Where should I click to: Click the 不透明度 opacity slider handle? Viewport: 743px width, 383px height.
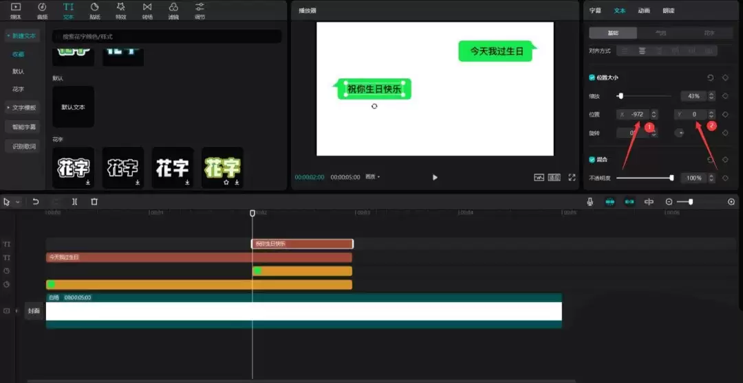[671, 178]
